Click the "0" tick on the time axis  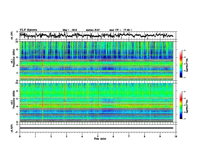(20, 136)
